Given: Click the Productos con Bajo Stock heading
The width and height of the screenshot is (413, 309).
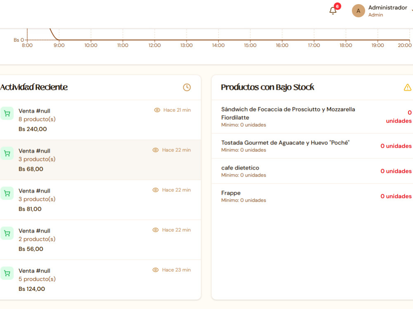Looking at the screenshot, I should 267,87.
